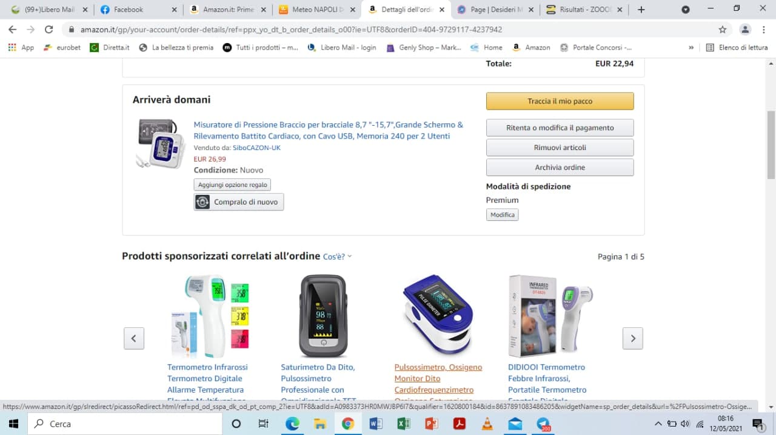This screenshot has height=435, width=776.
Task: Expand the hidden bookmarks overflow chevron
Action: coord(691,47)
